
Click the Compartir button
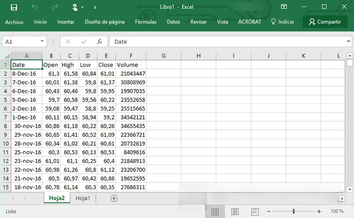[x=325, y=22]
